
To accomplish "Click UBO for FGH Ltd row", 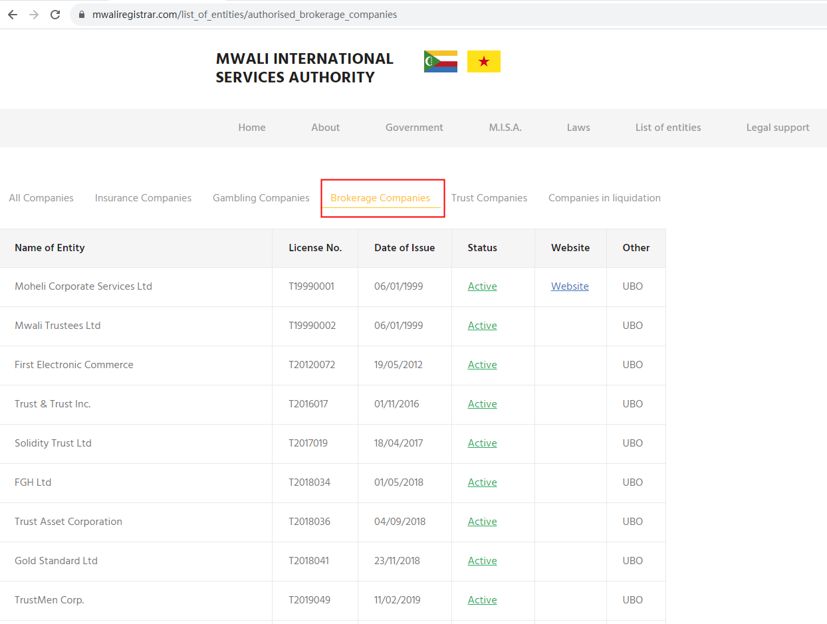I will pyautogui.click(x=632, y=482).
